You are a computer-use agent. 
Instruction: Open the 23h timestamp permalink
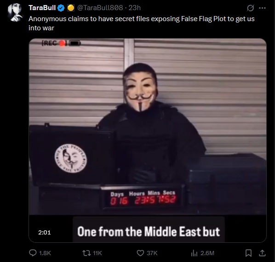(135, 8)
